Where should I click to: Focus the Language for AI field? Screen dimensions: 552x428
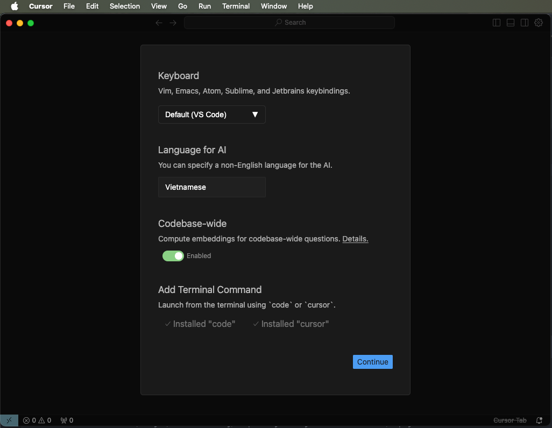[211, 187]
